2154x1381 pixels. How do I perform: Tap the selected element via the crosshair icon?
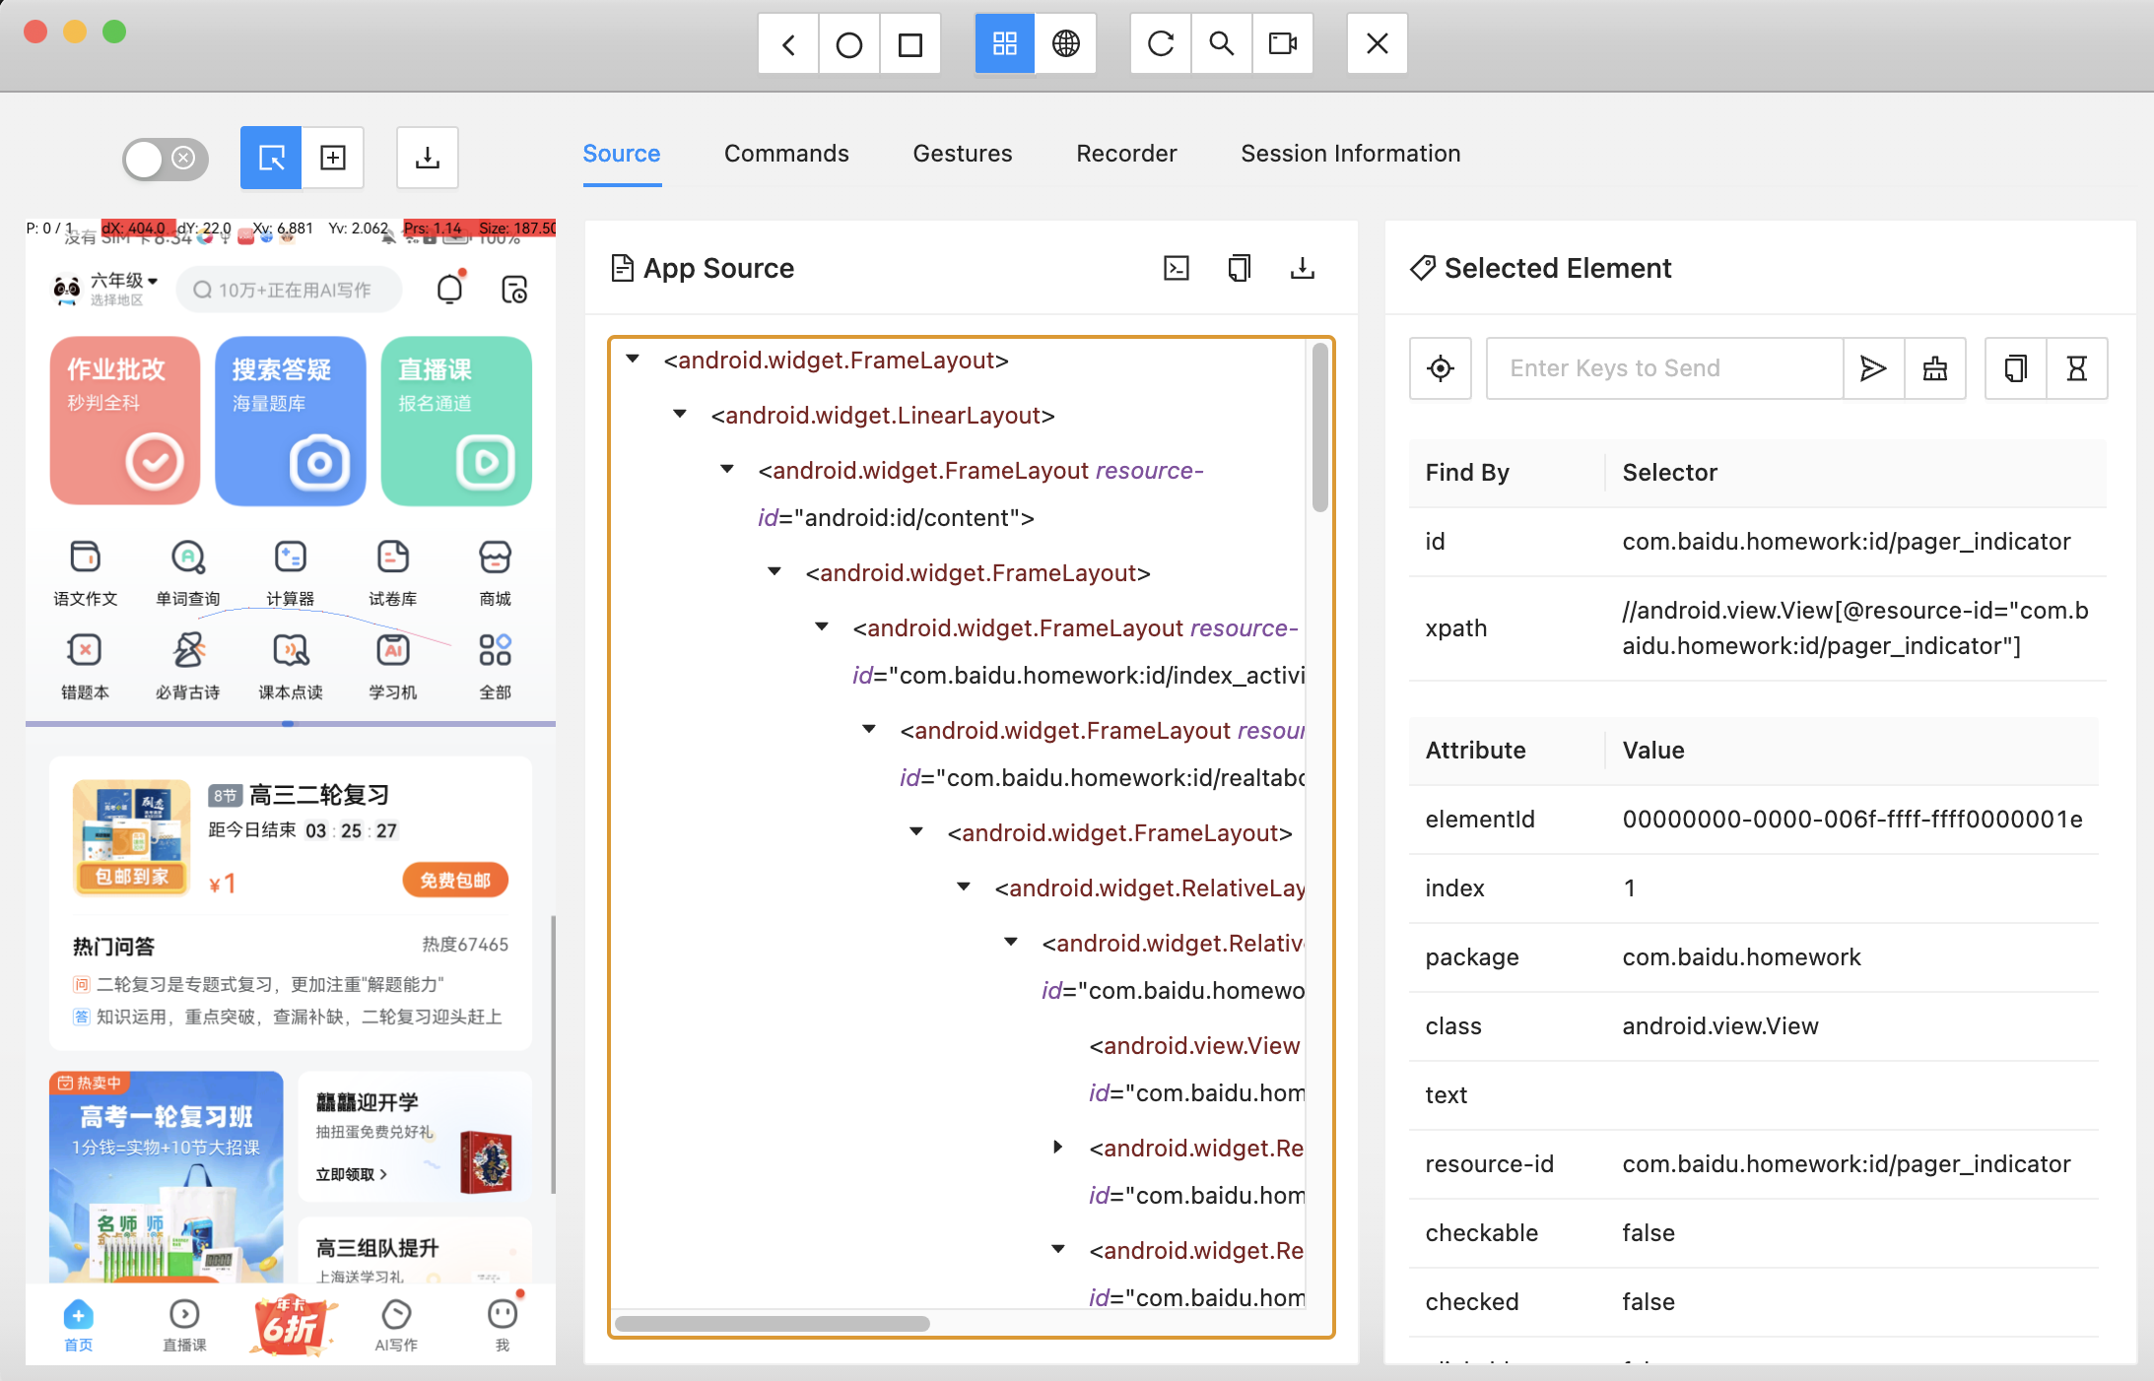(x=1440, y=368)
